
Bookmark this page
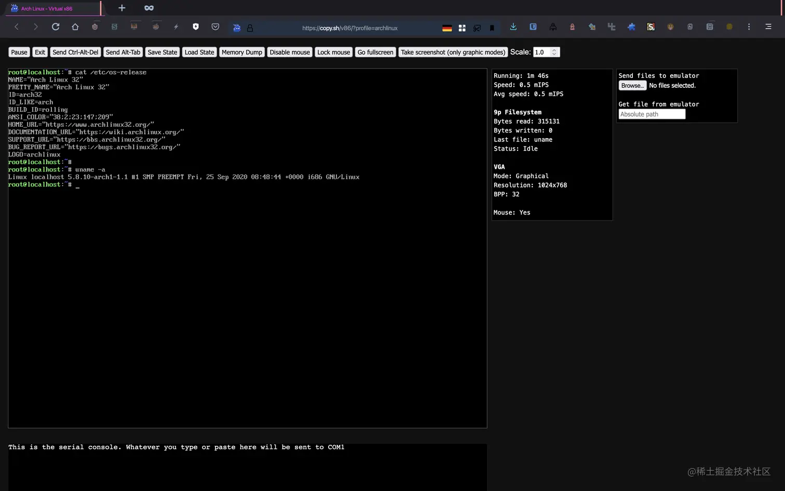pos(492,28)
